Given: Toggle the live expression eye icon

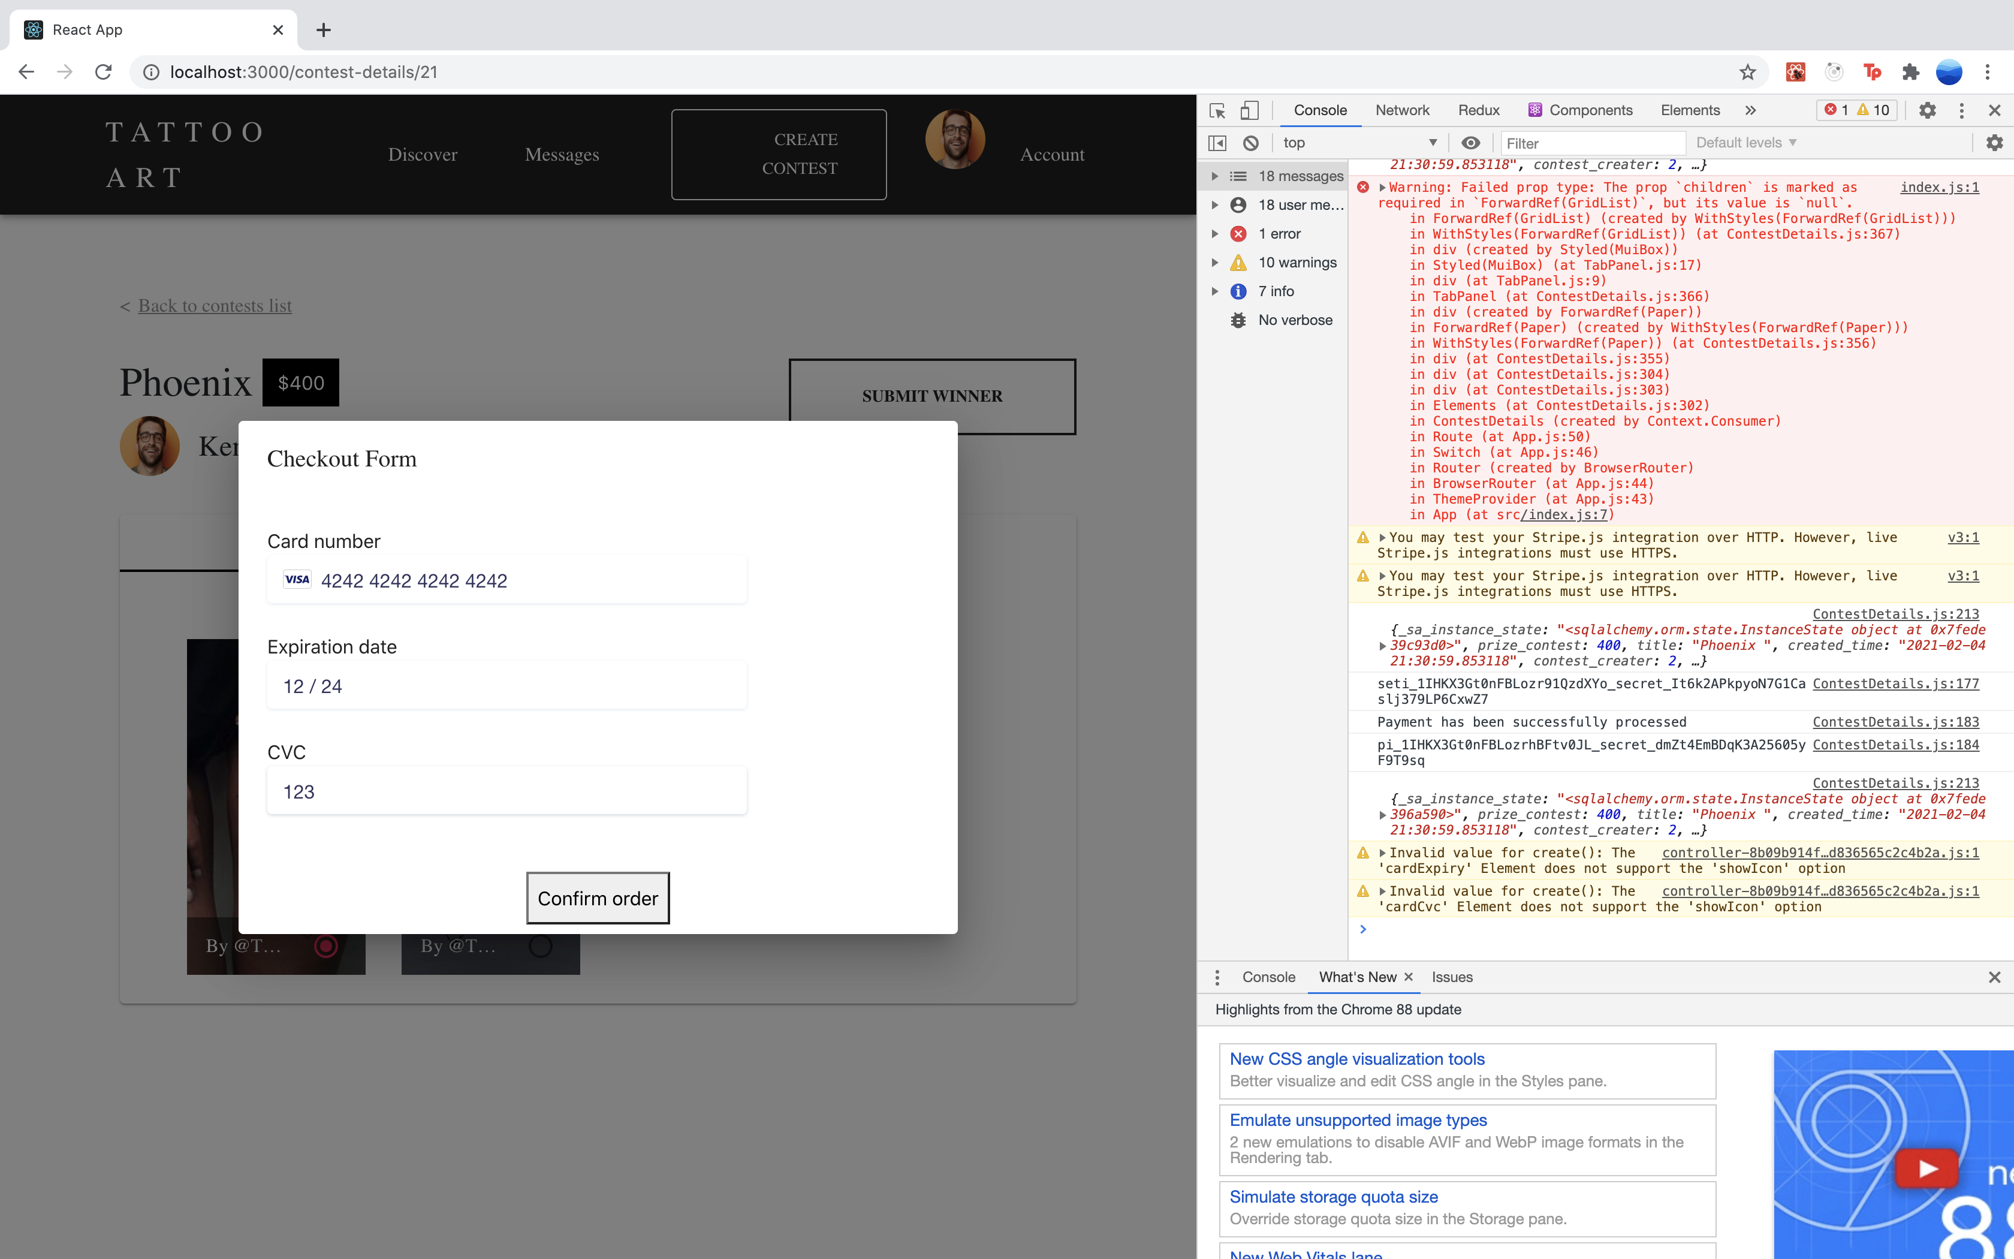Looking at the screenshot, I should (1470, 143).
